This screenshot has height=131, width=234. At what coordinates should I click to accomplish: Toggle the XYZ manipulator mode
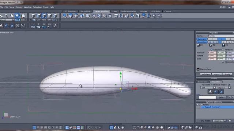tap(18, 20)
